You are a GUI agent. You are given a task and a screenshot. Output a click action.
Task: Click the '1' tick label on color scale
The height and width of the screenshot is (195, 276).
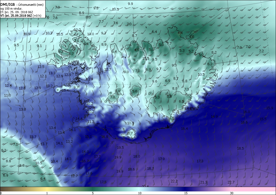click(47, 193)
